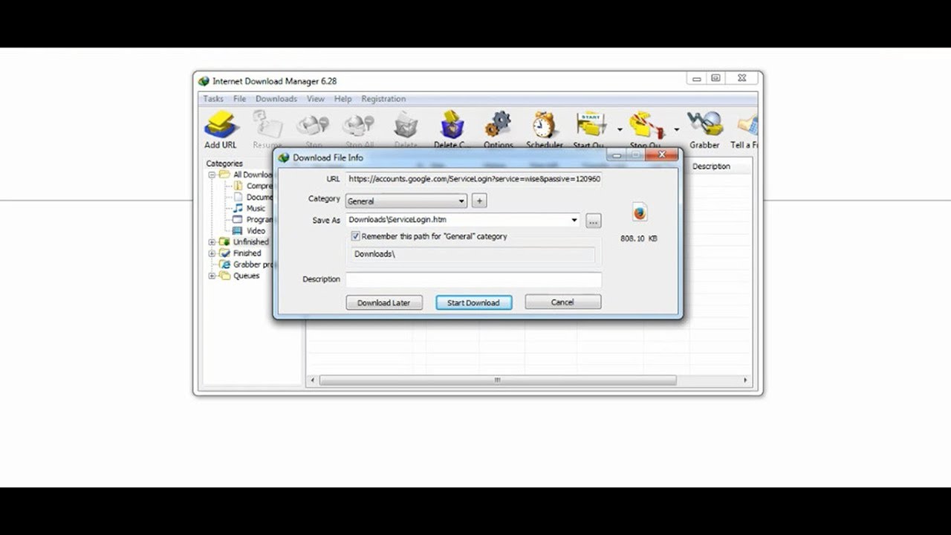Click into the Description input field
951x535 pixels.
(474, 279)
